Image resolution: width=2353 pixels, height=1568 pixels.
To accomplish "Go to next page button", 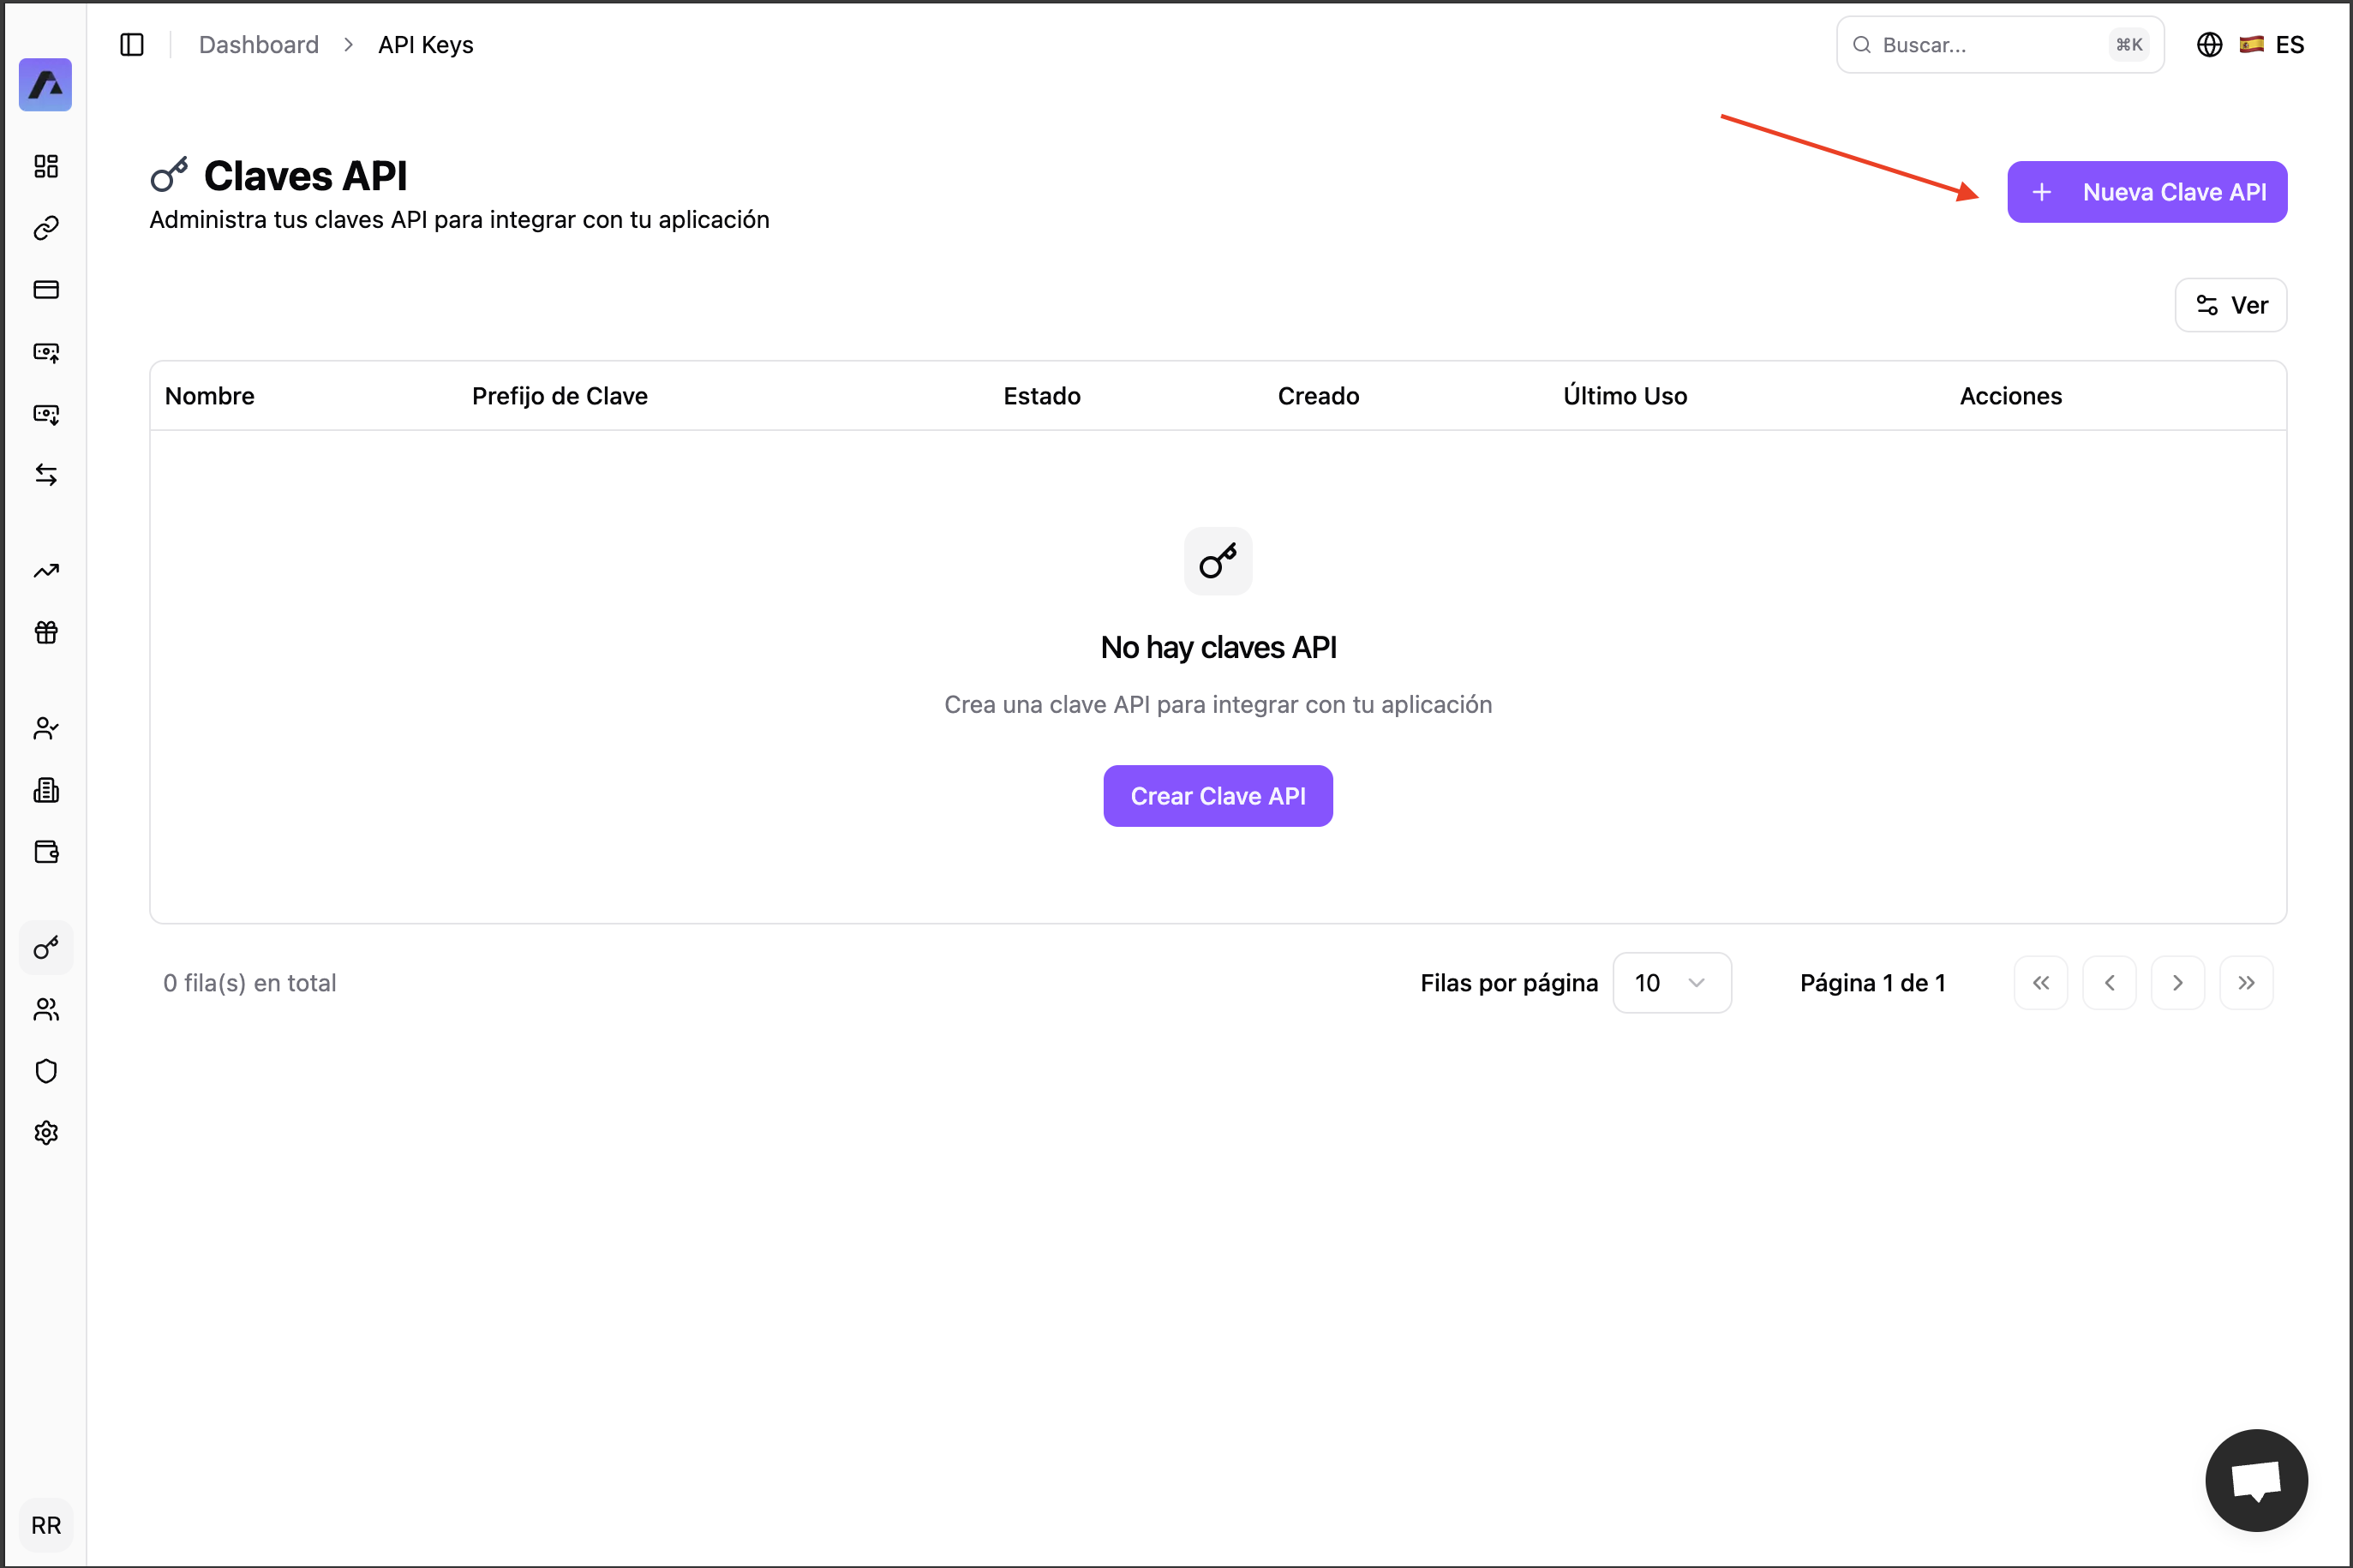I will coord(2177,983).
